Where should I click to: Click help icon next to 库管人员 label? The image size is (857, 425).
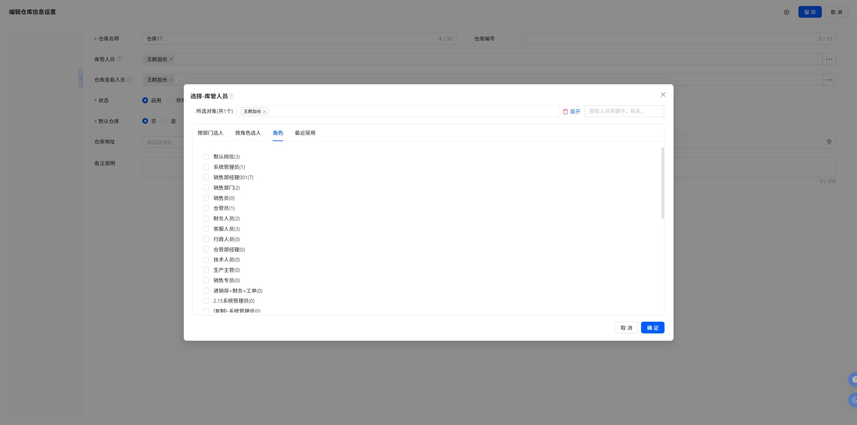pos(120,59)
